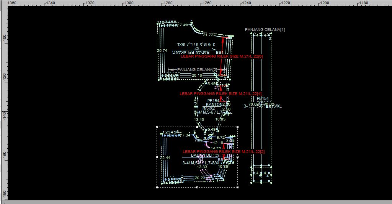Click the PANJANG CELANA[2] dimension label
Screen dimensions: 392x204
[197, 70]
